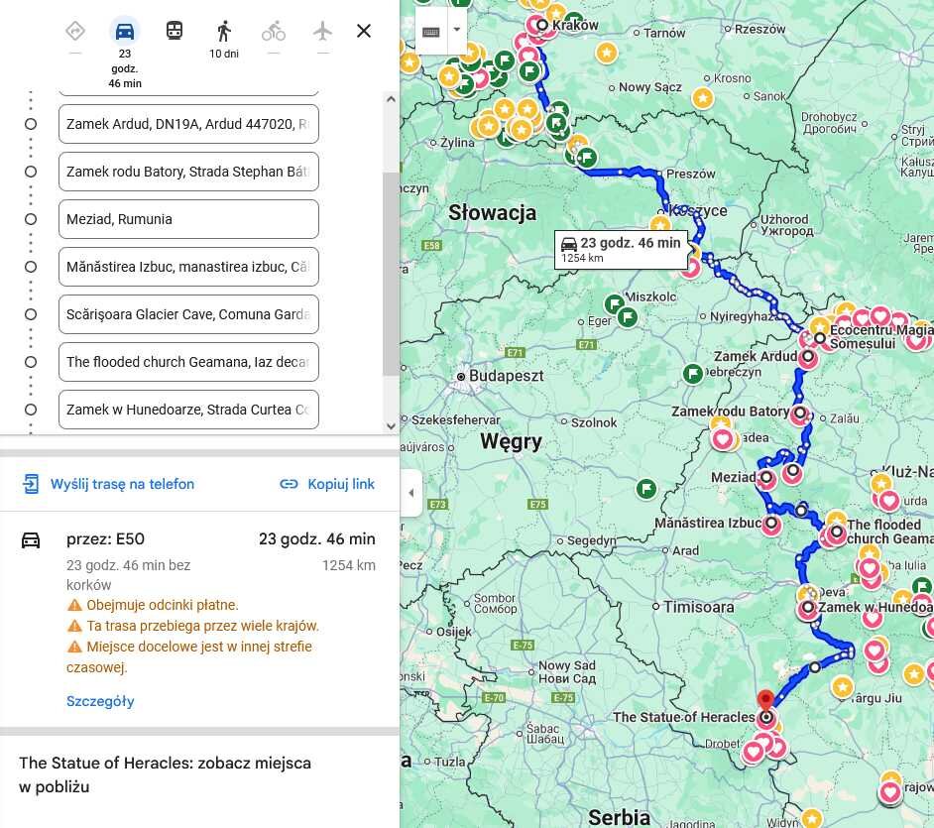Select the Meziad, Rumunia waypoint field

click(188, 219)
